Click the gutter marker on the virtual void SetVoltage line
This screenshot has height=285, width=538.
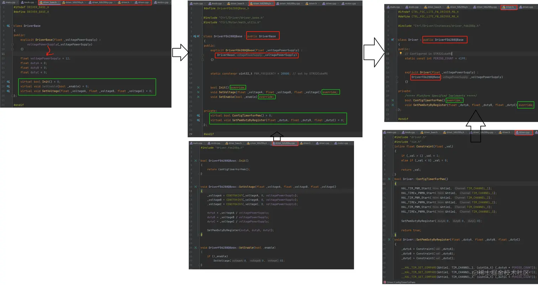tap(8, 91)
